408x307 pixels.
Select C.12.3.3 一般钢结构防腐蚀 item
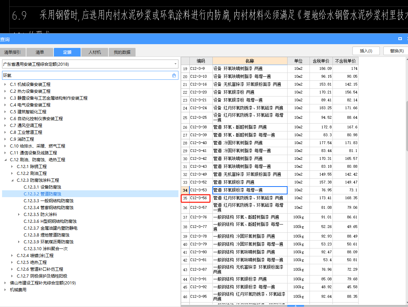tap(48, 201)
